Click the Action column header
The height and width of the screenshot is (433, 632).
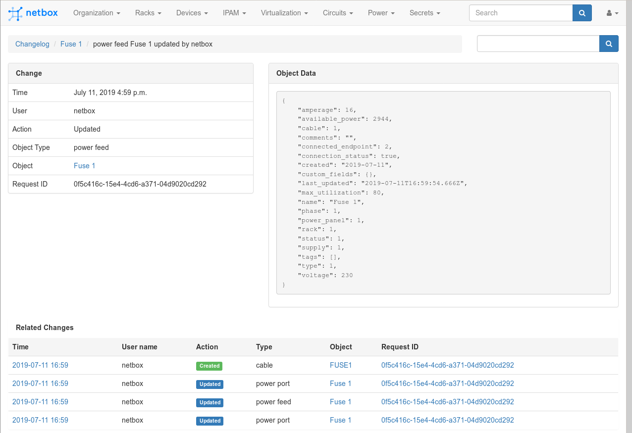[207, 347]
